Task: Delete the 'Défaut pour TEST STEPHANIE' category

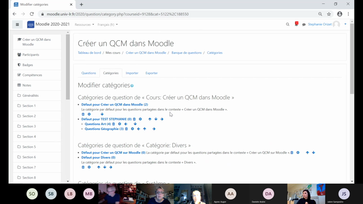Action: (x=134, y=119)
